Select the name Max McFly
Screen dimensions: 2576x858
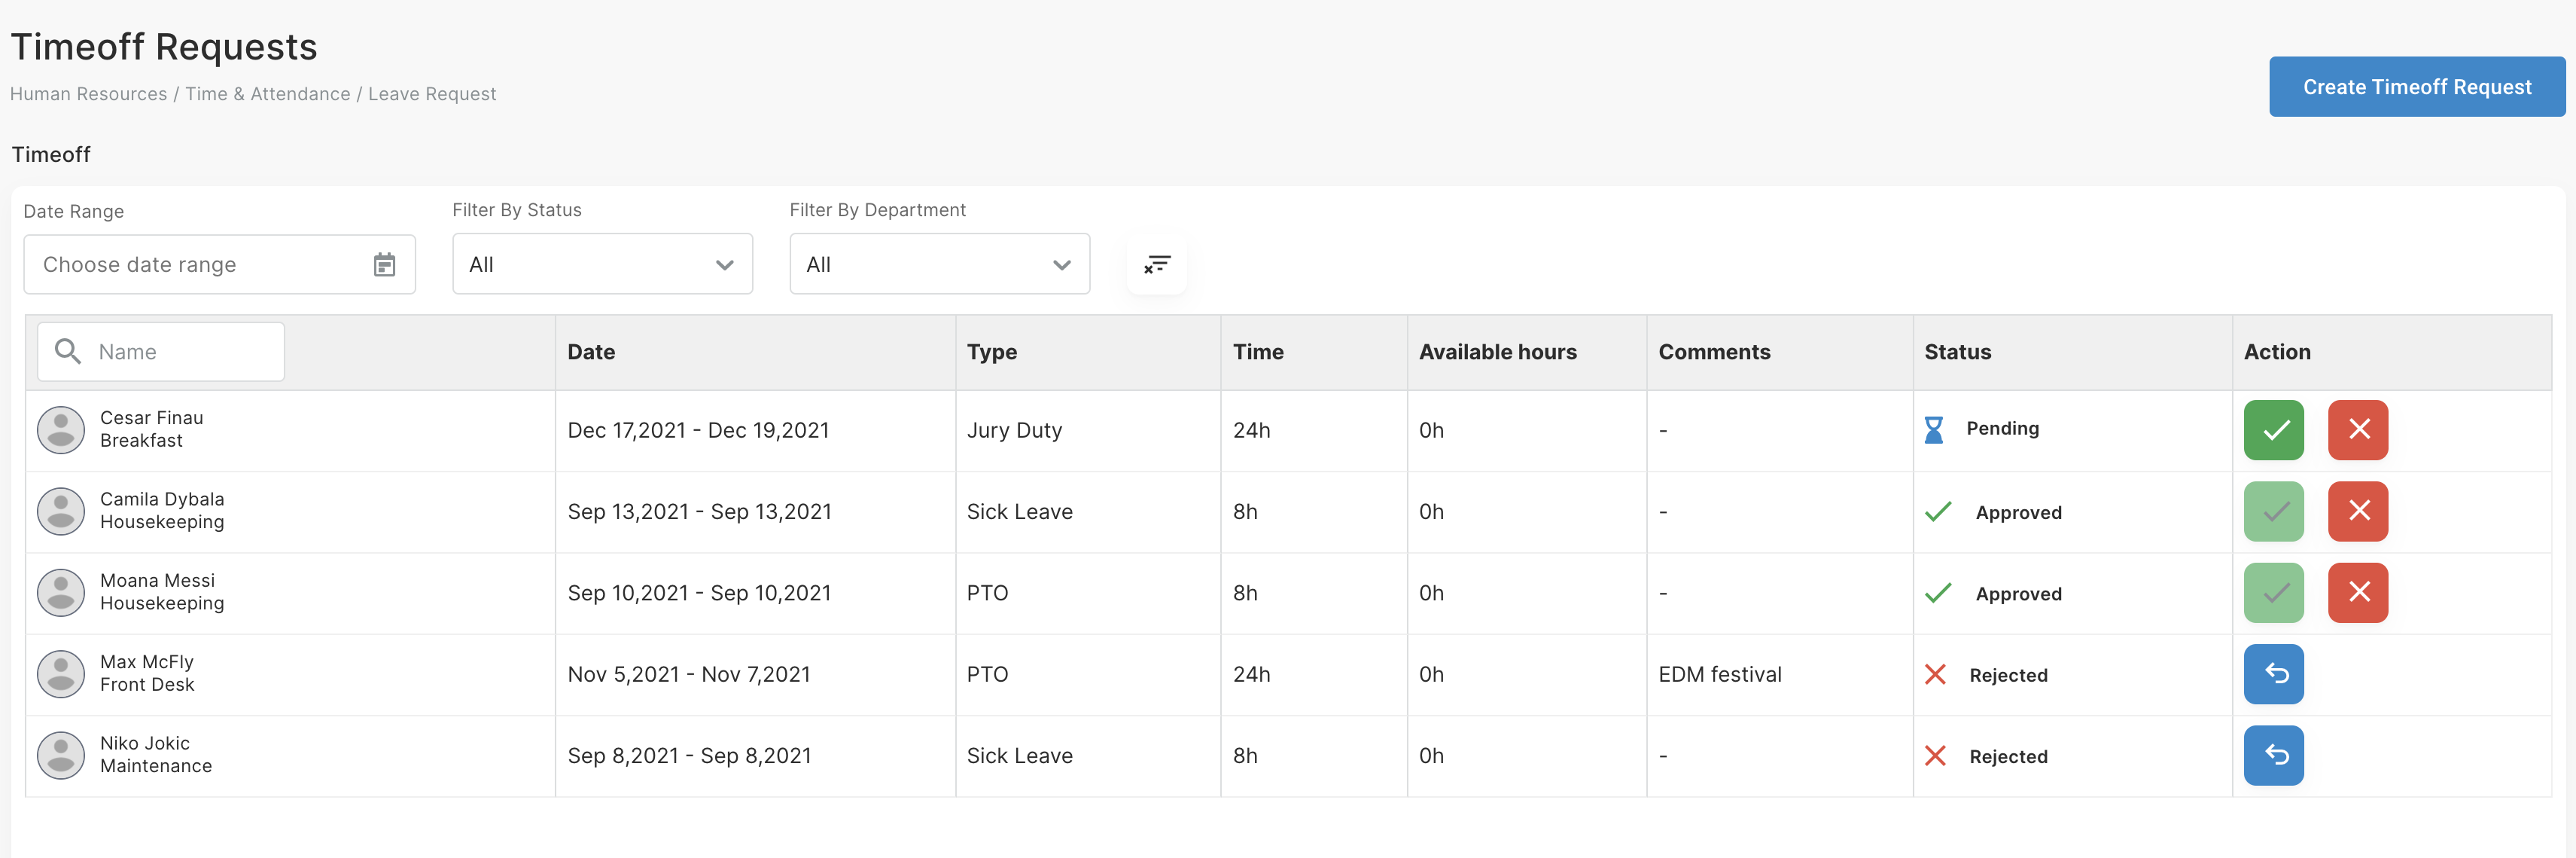click(x=147, y=662)
